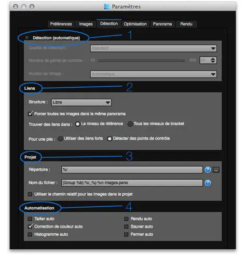The height and width of the screenshot is (255, 246).
Task: Switch to the Images tab
Action: coord(86,24)
